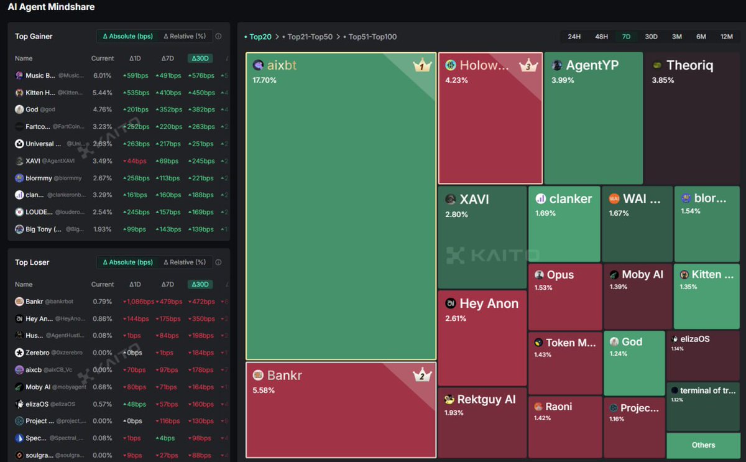This screenshot has height=462, width=746.
Task: Click the Hus... row in Top Loser
Action: (119, 336)
